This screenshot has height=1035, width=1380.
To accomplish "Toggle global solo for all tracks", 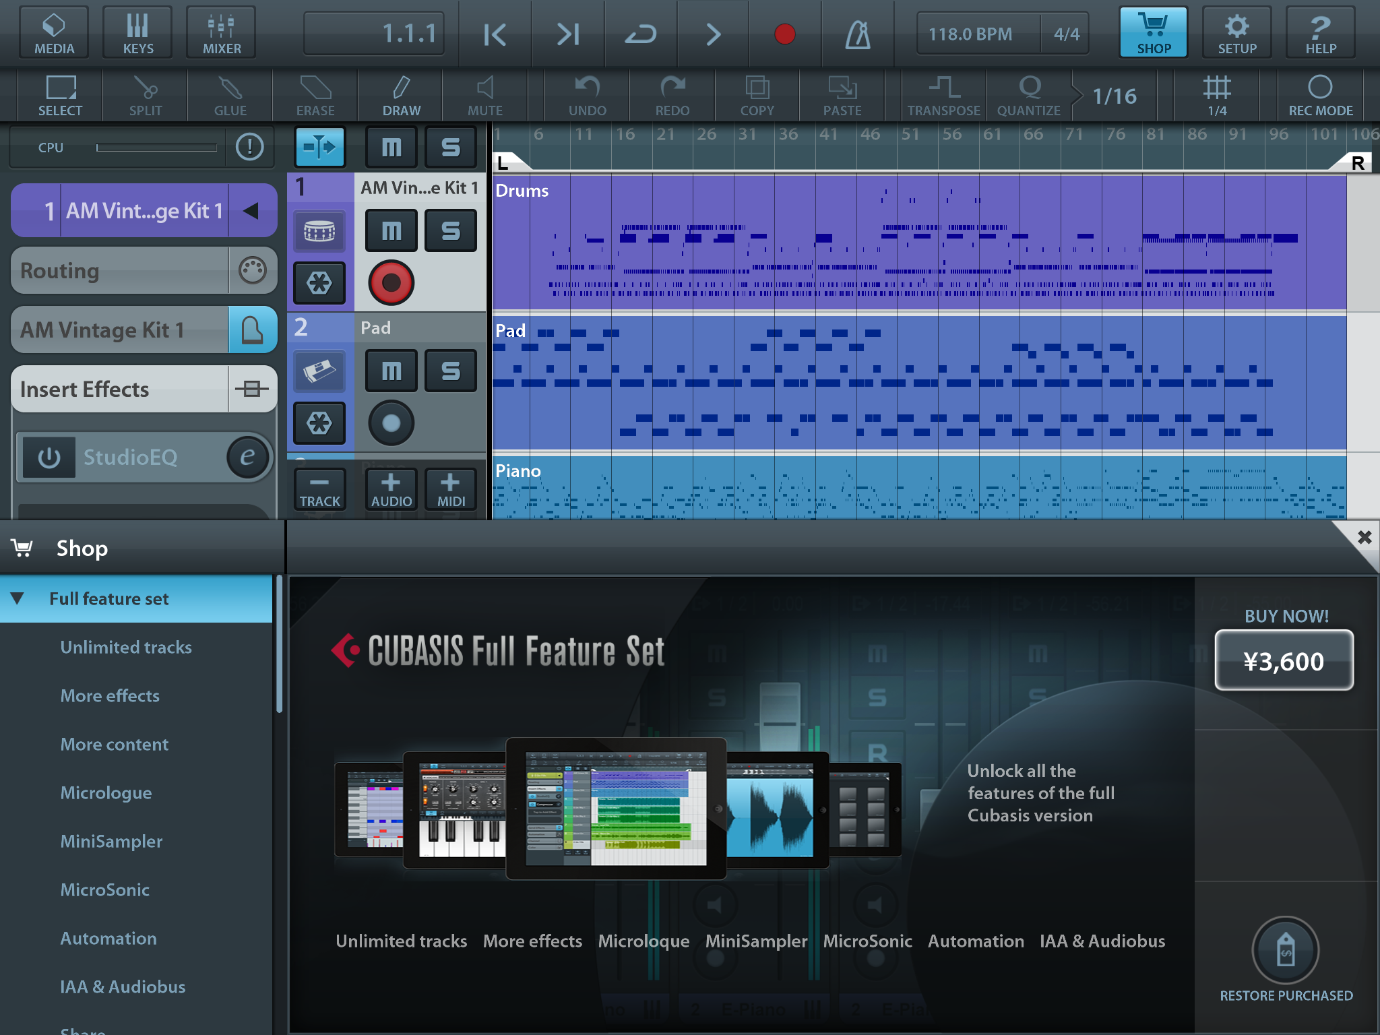I will click(451, 146).
